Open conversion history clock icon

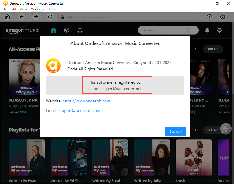209,17
